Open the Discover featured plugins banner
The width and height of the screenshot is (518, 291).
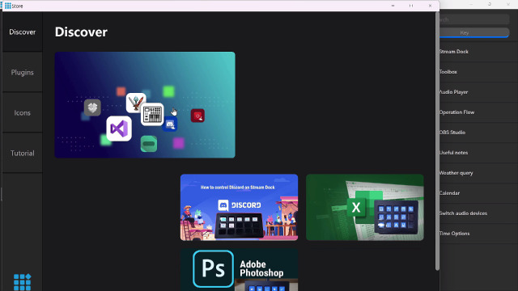pos(145,104)
